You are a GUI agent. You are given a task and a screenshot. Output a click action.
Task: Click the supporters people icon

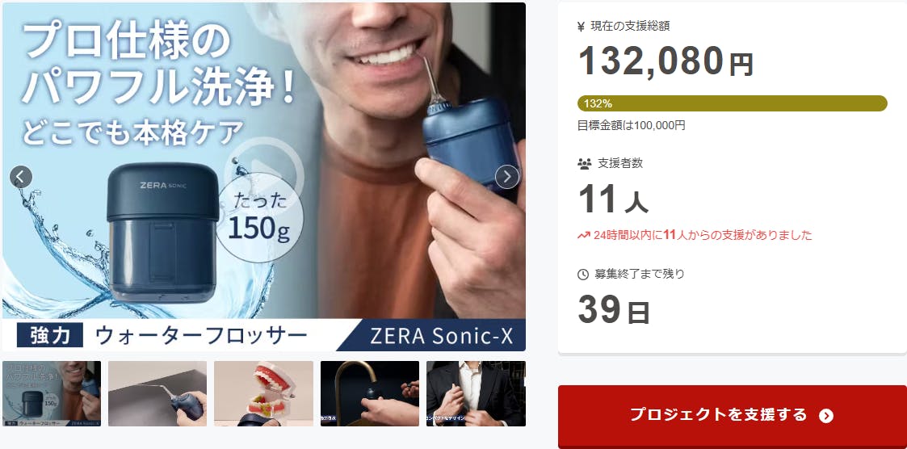click(x=584, y=164)
